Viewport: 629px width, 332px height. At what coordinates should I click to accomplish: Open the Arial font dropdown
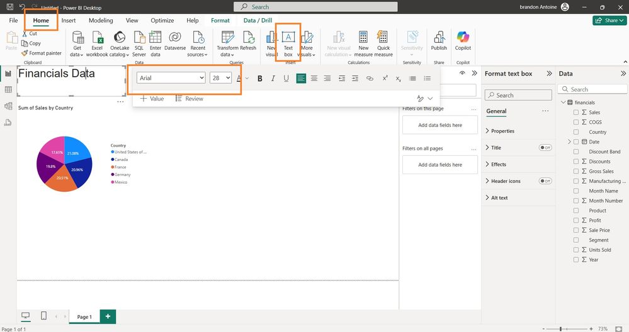coord(171,78)
